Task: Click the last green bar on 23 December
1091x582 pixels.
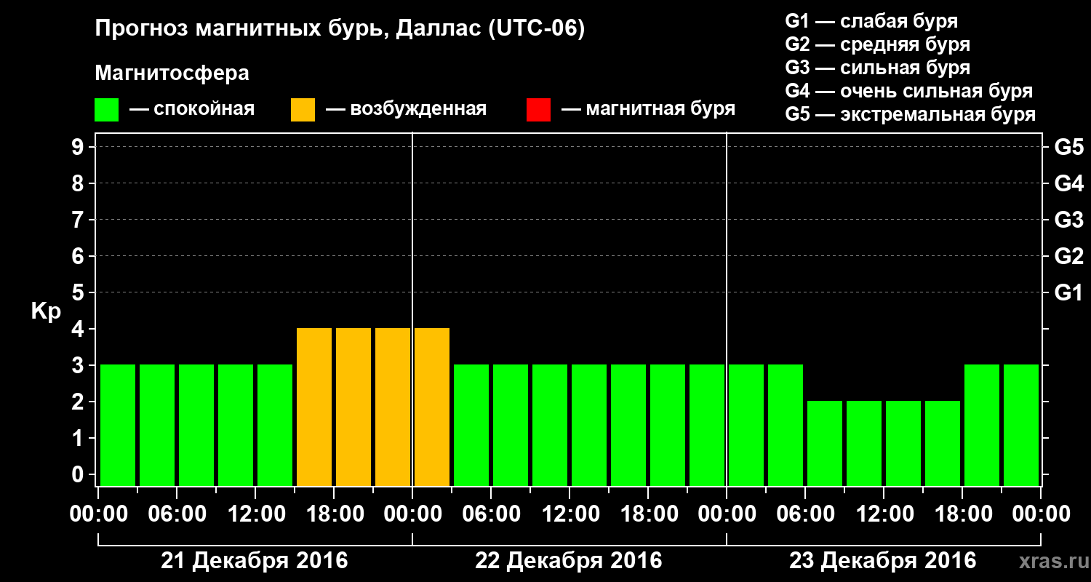Action: (1021, 425)
